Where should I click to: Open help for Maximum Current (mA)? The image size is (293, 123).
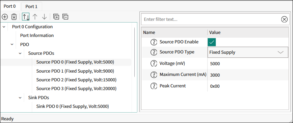pyautogui.click(x=154, y=75)
